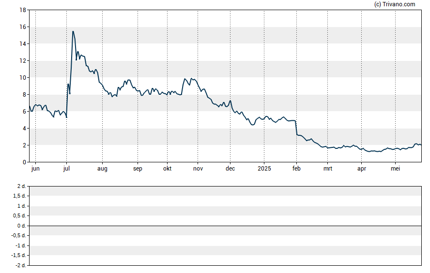Click the '-0,5 d.' label in lower chart
The height and width of the screenshot is (273, 430).
pyautogui.click(x=18, y=235)
